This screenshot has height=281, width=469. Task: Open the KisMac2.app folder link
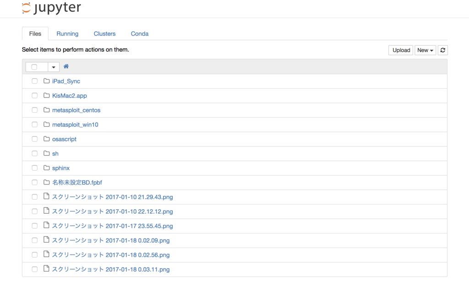point(70,96)
